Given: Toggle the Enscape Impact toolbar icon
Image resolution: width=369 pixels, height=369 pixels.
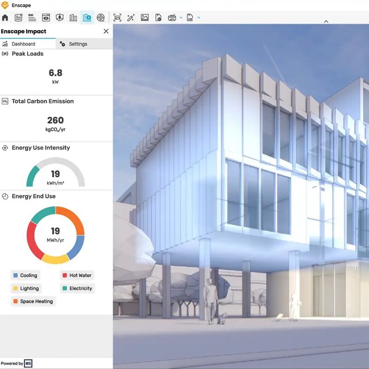Looking at the screenshot, I should coord(87,18).
